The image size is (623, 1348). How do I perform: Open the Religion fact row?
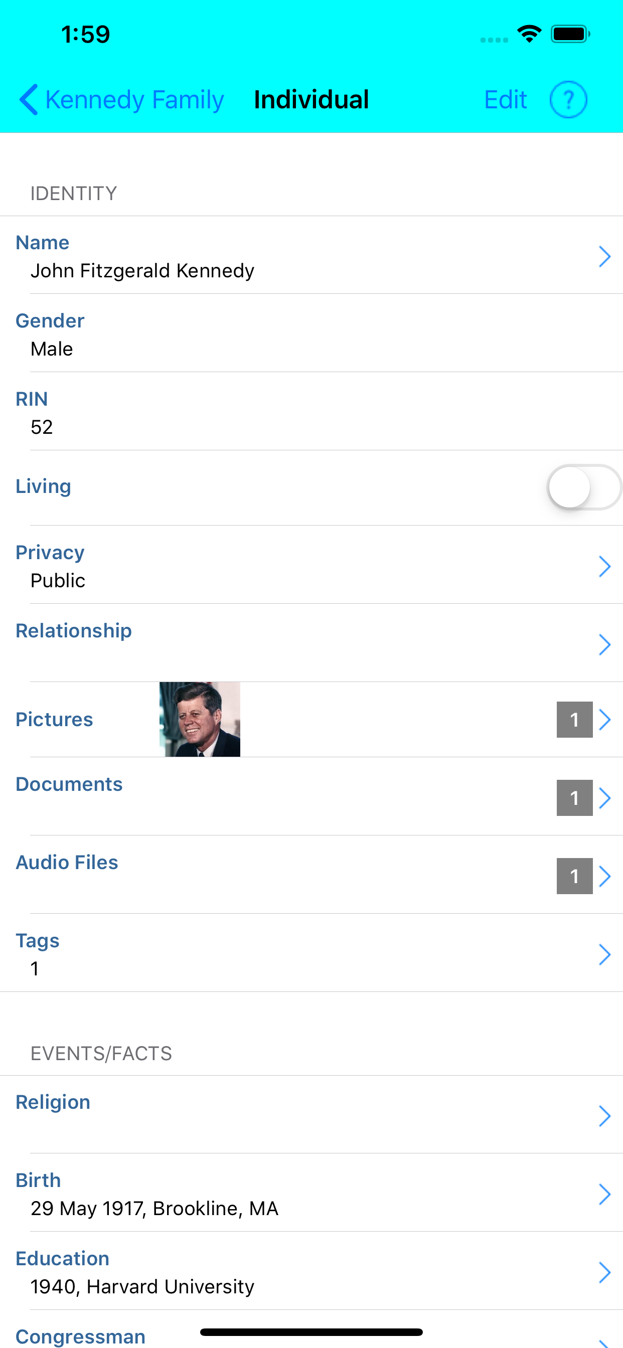(311, 1115)
